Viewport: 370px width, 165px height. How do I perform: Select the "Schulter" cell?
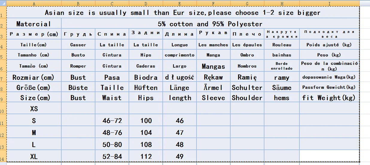click(247, 88)
